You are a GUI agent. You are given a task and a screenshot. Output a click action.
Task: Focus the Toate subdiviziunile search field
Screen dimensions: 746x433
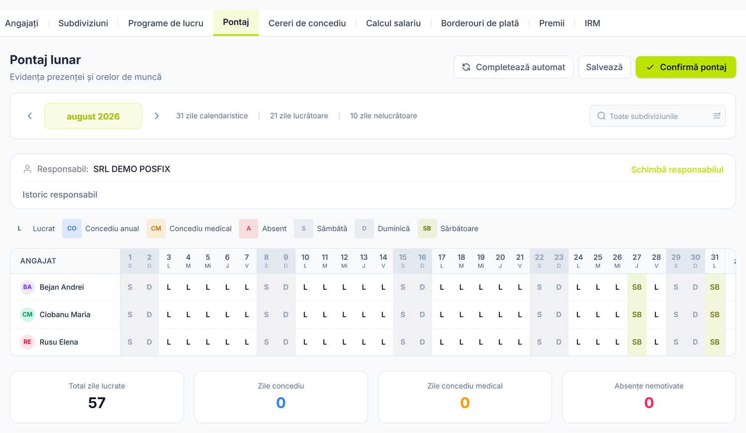pyautogui.click(x=657, y=116)
